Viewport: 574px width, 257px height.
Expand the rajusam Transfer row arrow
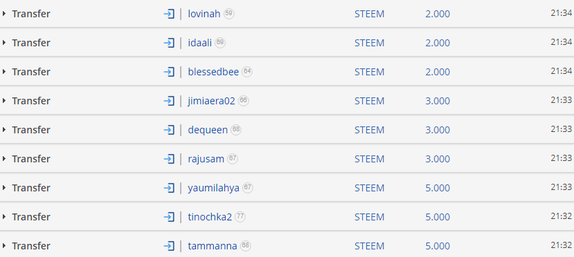4,159
